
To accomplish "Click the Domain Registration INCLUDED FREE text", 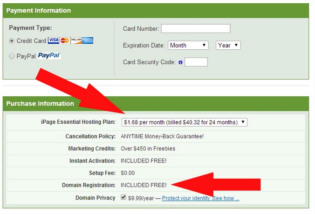I will (143, 185).
